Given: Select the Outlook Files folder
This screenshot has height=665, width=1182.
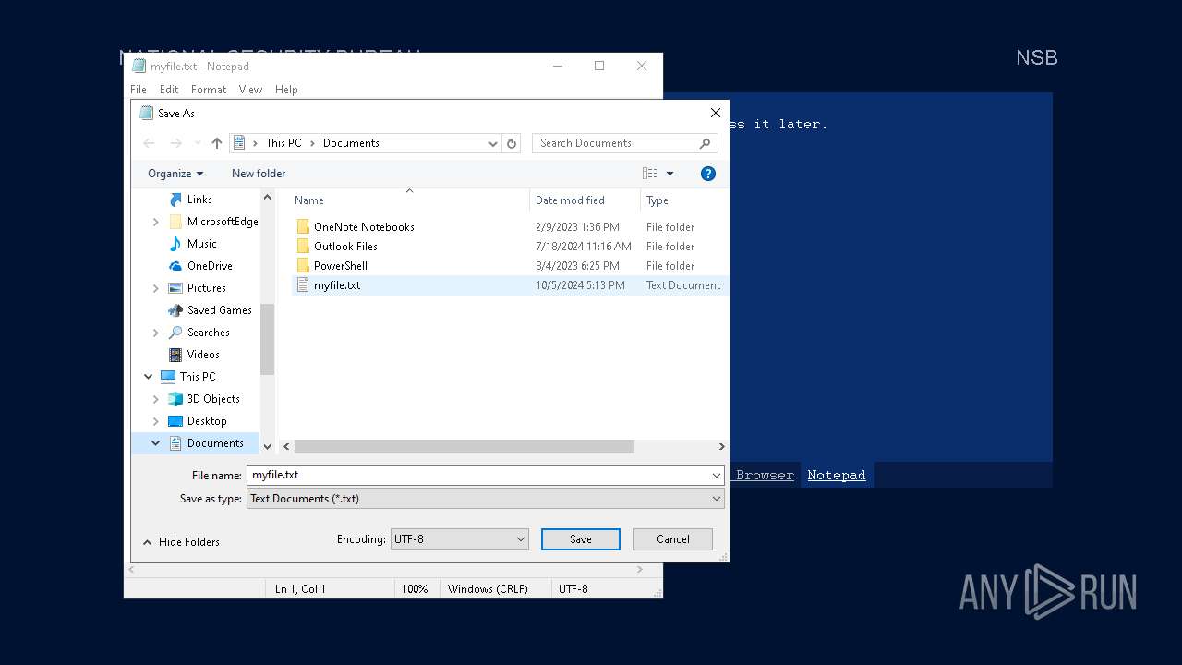Looking at the screenshot, I should click(x=345, y=247).
